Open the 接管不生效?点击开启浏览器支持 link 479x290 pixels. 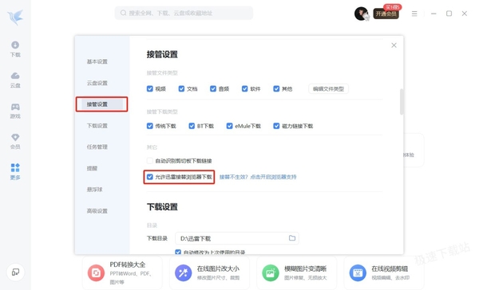pyautogui.click(x=258, y=177)
